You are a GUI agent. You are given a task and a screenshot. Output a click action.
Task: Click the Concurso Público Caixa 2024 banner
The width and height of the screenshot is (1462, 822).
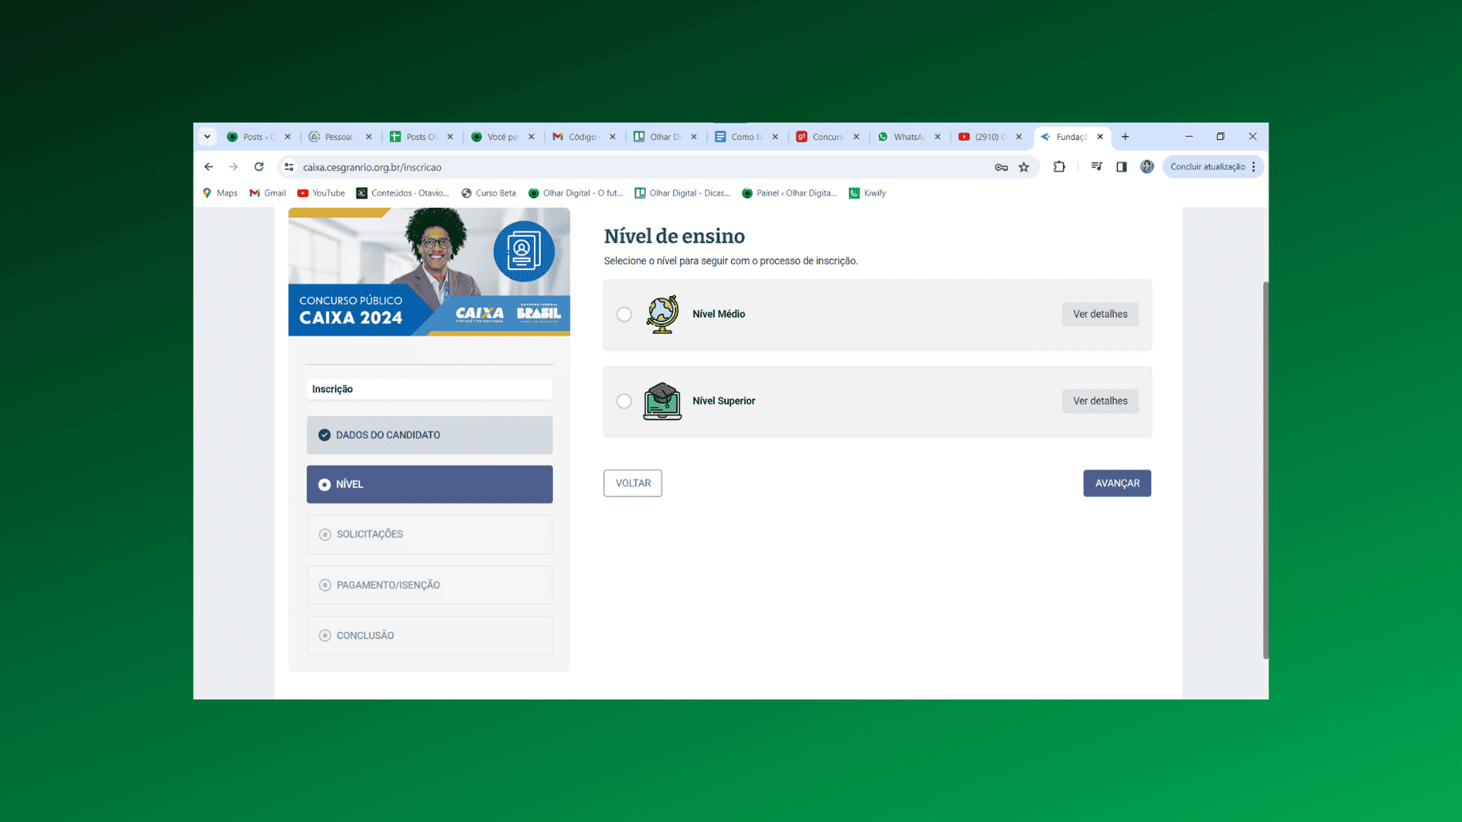click(x=429, y=272)
